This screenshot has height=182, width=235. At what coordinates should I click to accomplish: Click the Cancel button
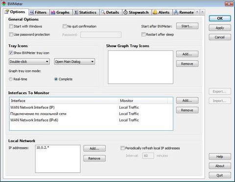[x=220, y=37]
